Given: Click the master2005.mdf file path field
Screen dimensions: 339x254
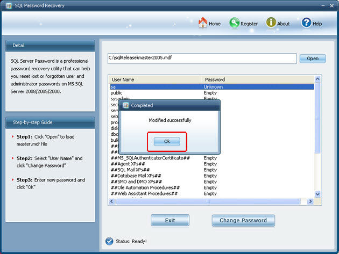Looking at the screenshot, I should (x=202, y=59).
